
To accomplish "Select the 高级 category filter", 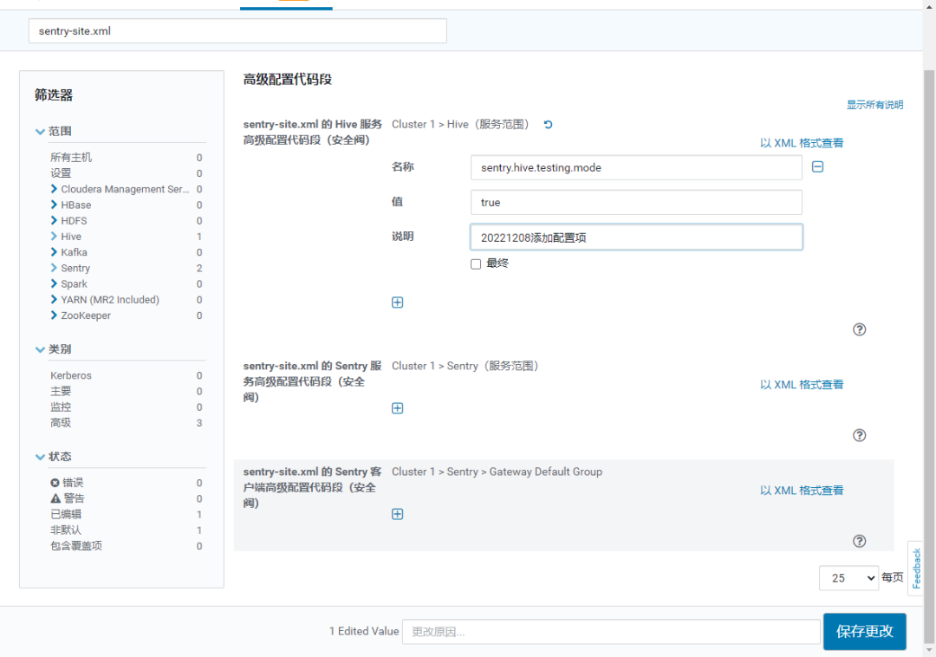I will click(x=61, y=423).
